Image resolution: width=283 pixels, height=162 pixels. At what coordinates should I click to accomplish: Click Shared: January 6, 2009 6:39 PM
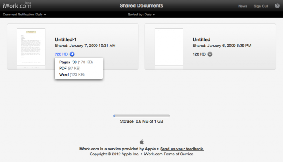pos(222,46)
